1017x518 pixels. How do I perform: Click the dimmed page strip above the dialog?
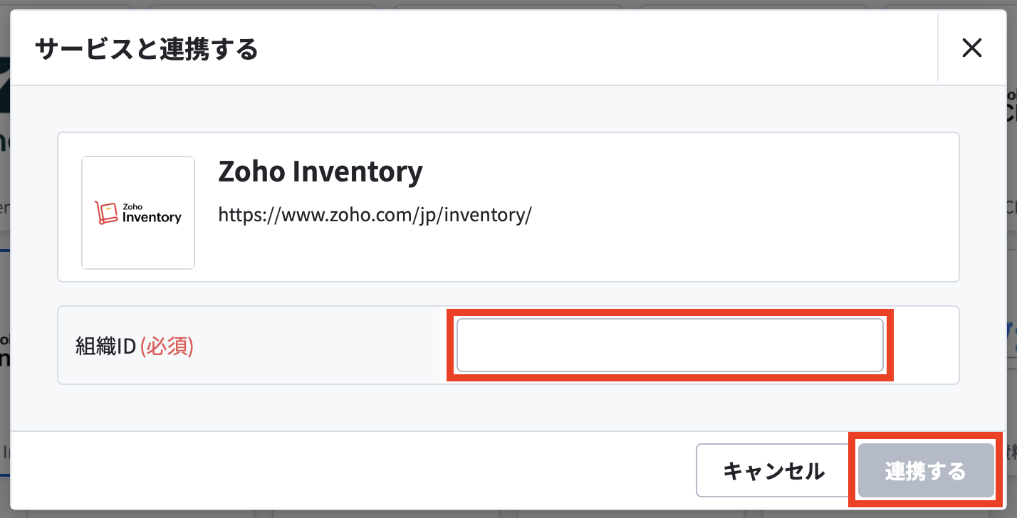(x=508, y=4)
